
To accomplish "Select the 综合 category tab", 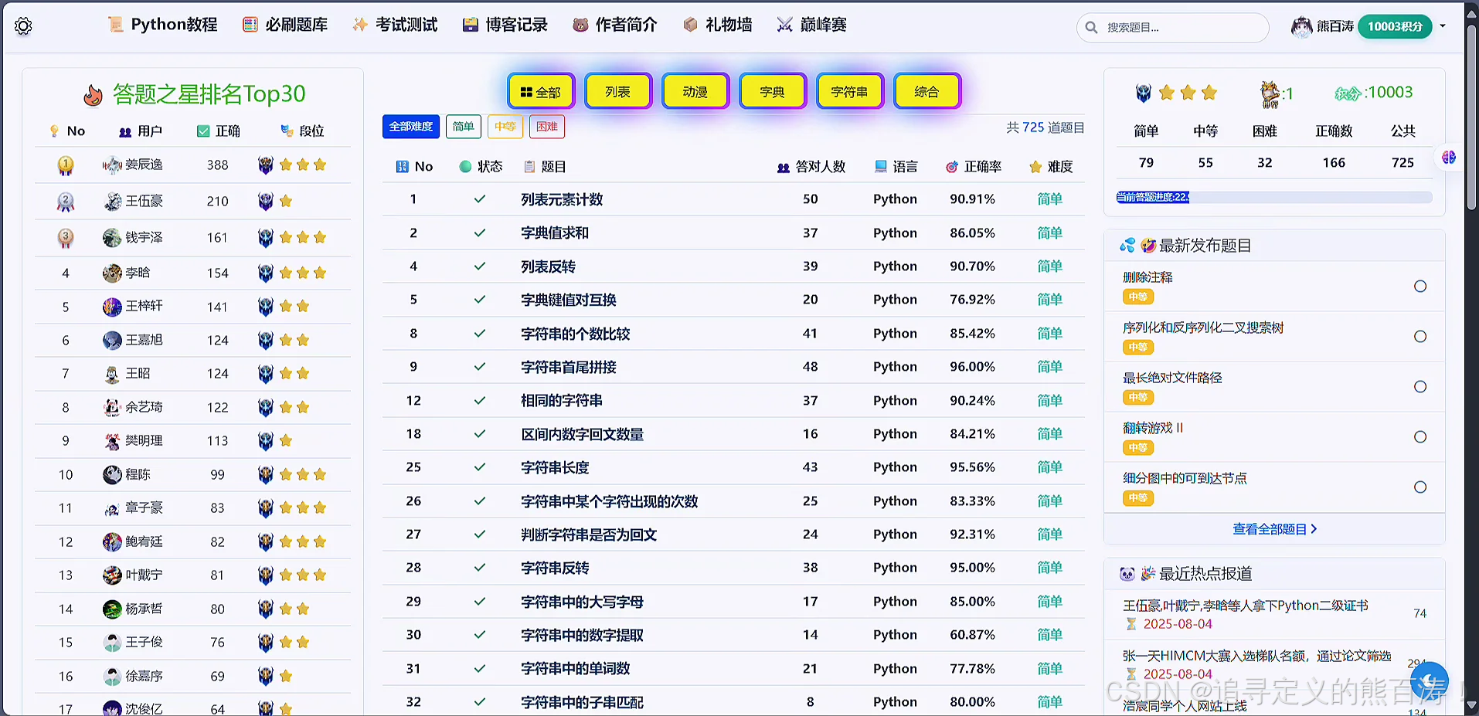I will 927,92.
